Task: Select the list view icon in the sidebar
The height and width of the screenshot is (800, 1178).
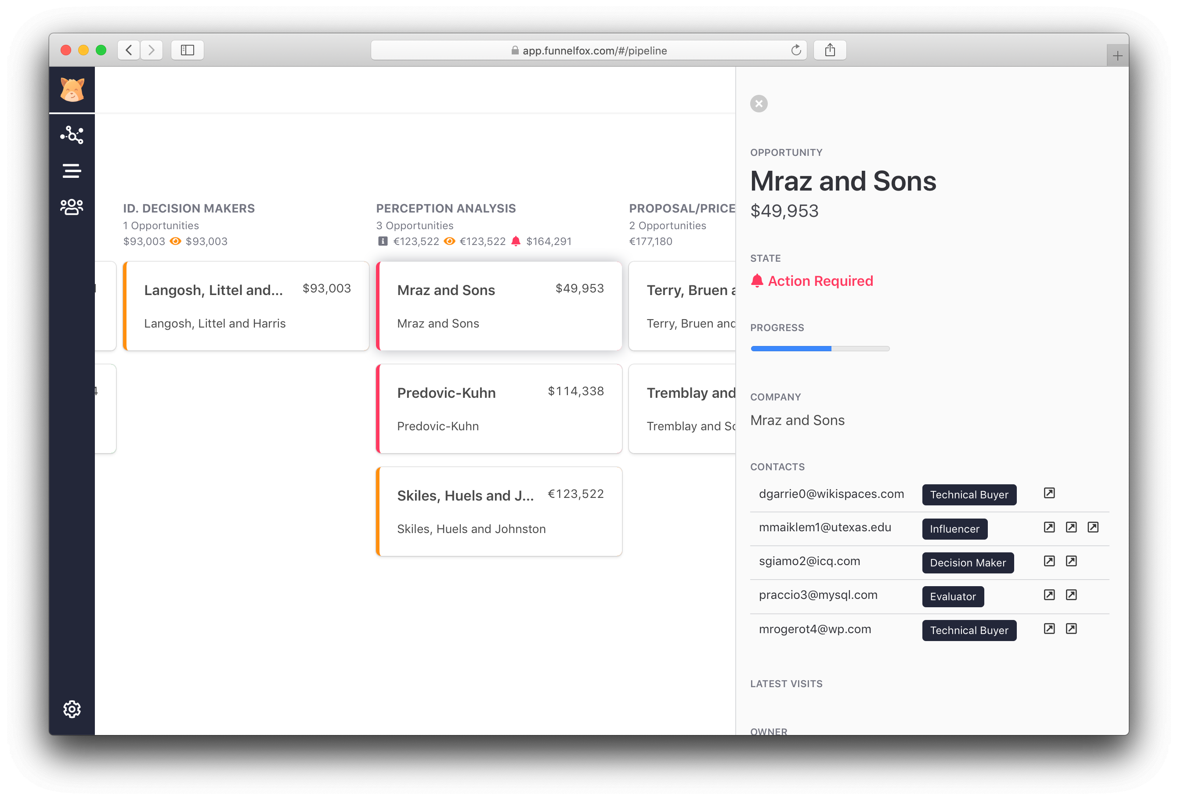Action: coord(72,170)
